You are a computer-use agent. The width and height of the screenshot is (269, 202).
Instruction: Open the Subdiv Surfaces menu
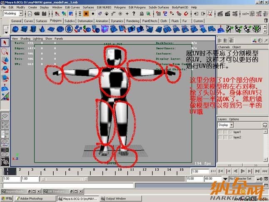click(x=159, y=7)
